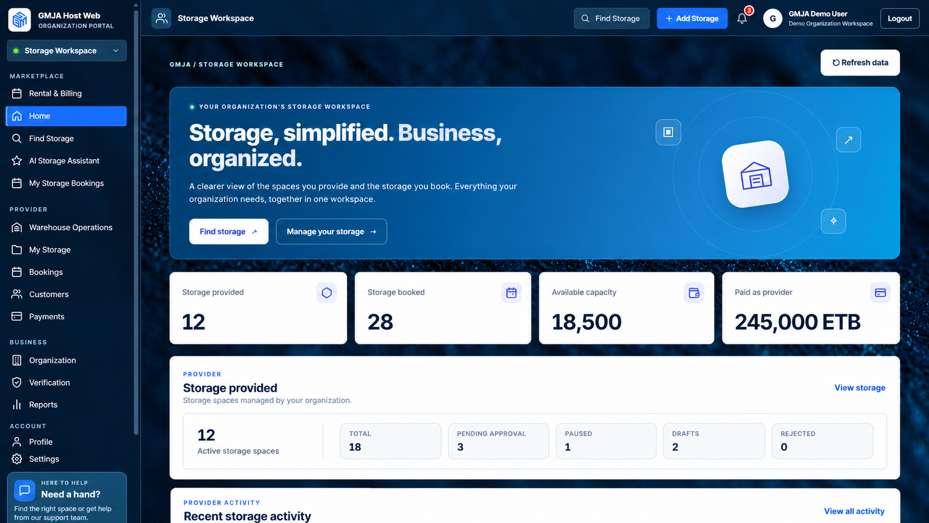The width and height of the screenshot is (929, 523).
Task: Open Rental & Billing in sidebar
Action: 66,93
